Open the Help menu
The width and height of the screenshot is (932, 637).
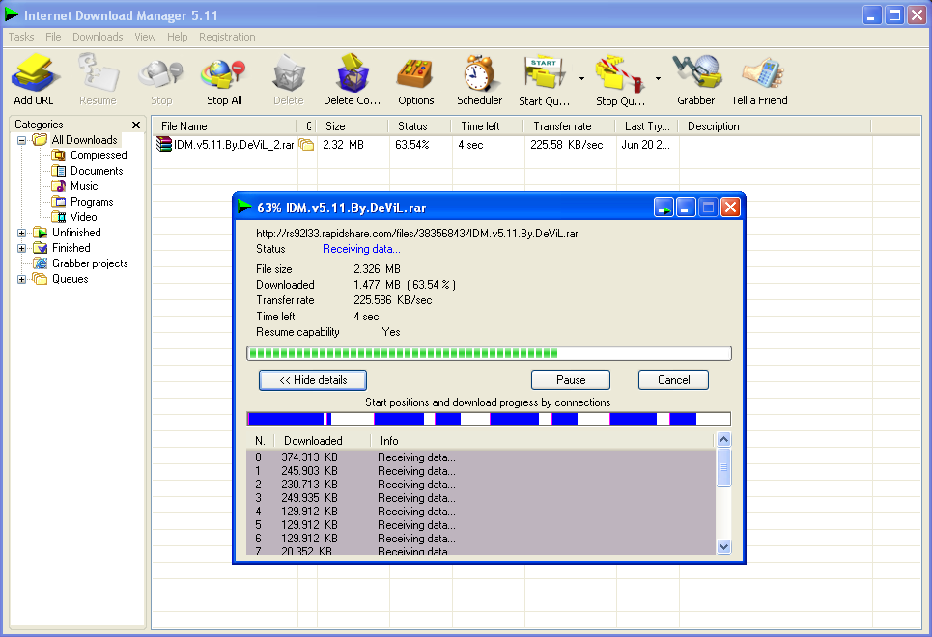click(x=177, y=37)
